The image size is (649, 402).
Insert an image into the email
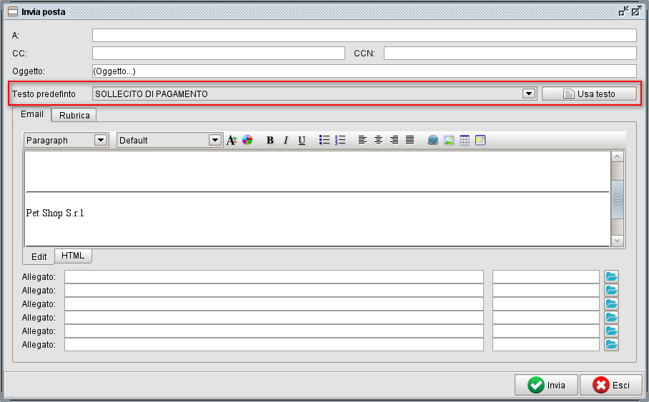pyautogui.click(x=449, y=141)
